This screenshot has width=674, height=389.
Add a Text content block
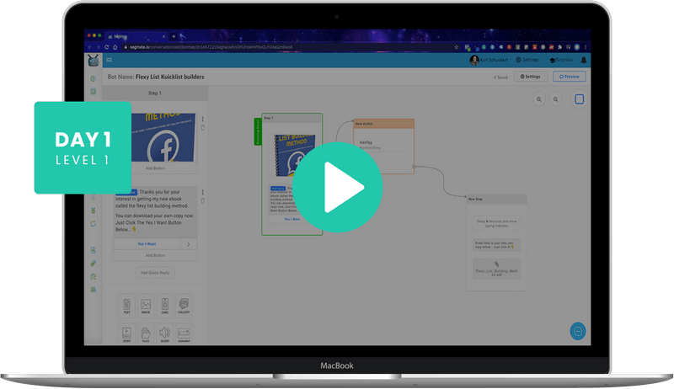pos(127,306)
